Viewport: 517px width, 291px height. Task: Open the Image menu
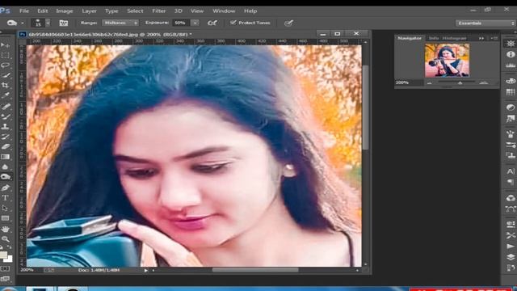pos(65,11)
